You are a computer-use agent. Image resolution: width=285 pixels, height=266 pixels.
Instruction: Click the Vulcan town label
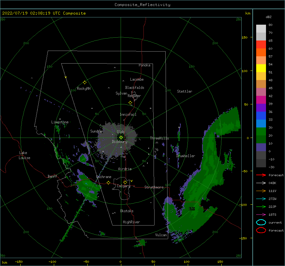161,235
